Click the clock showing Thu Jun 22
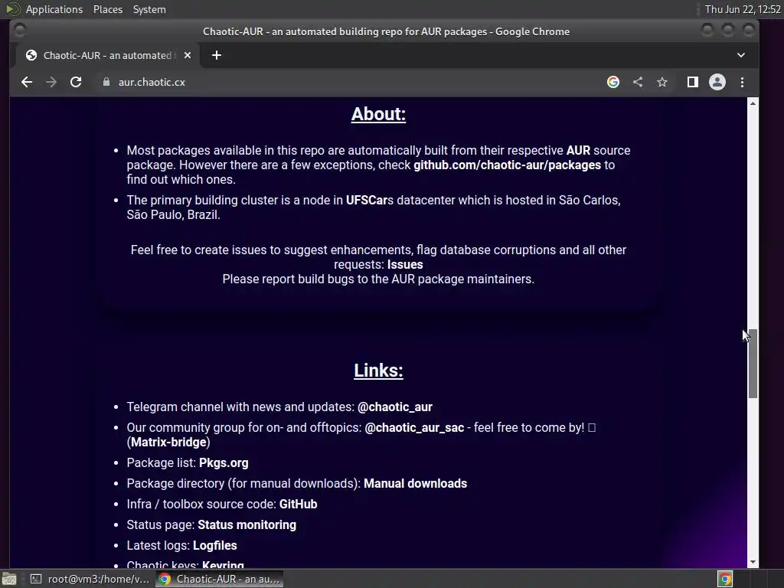 [x=743, y=9]
